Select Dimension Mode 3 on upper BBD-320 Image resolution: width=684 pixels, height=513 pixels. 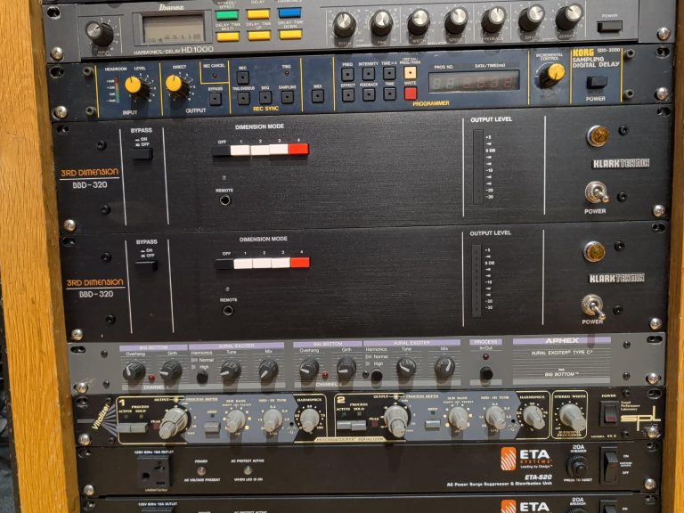tap(278, 150)
